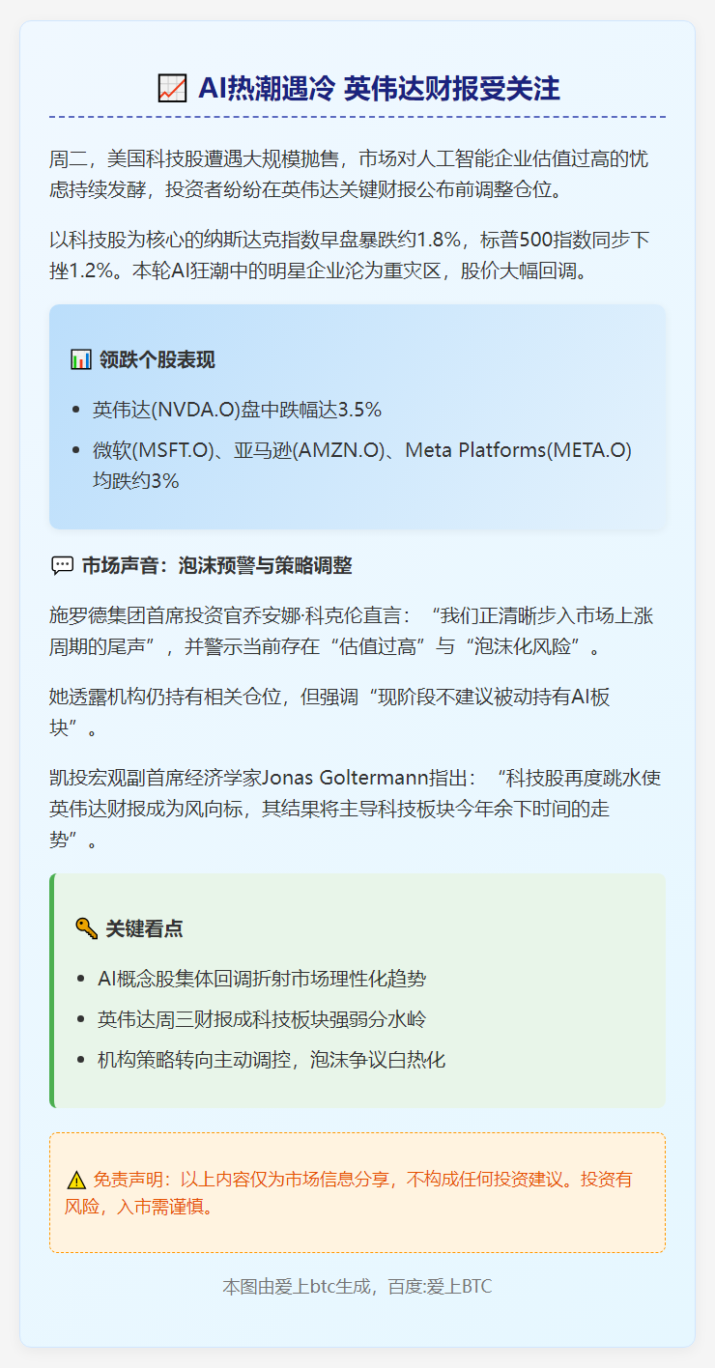Click the paragraph quoting 施罗德集团首席投资官

[357, 630]
